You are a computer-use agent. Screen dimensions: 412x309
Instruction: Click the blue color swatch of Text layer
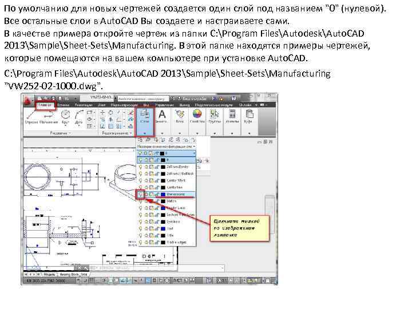click(163, 228)
